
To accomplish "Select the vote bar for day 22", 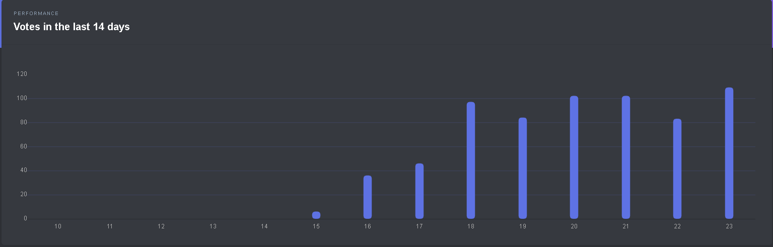I will click(x=677, y=169).
